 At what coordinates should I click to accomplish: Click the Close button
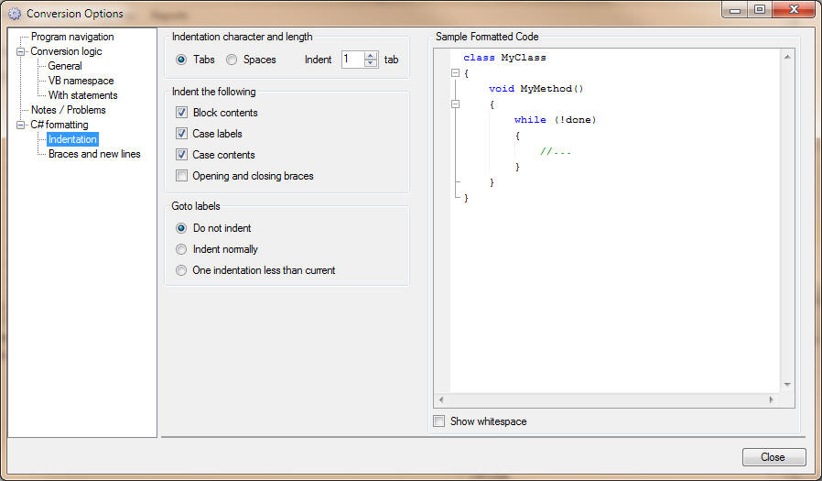(x=773, y=457)
